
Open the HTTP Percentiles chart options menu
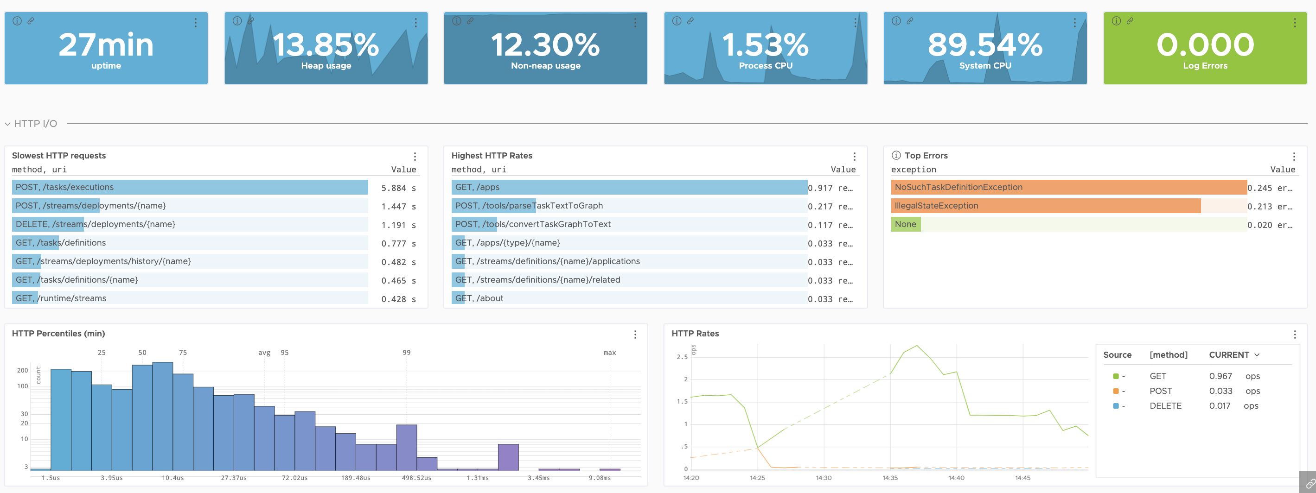pyautogui.click(x=635, y=334)
